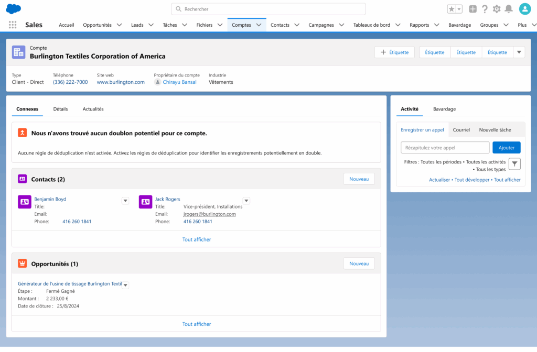Open the Jack Rogers contact link
The width and height of the screenshot is (537, 352).
pyautogui.click(x=167, y=199)
